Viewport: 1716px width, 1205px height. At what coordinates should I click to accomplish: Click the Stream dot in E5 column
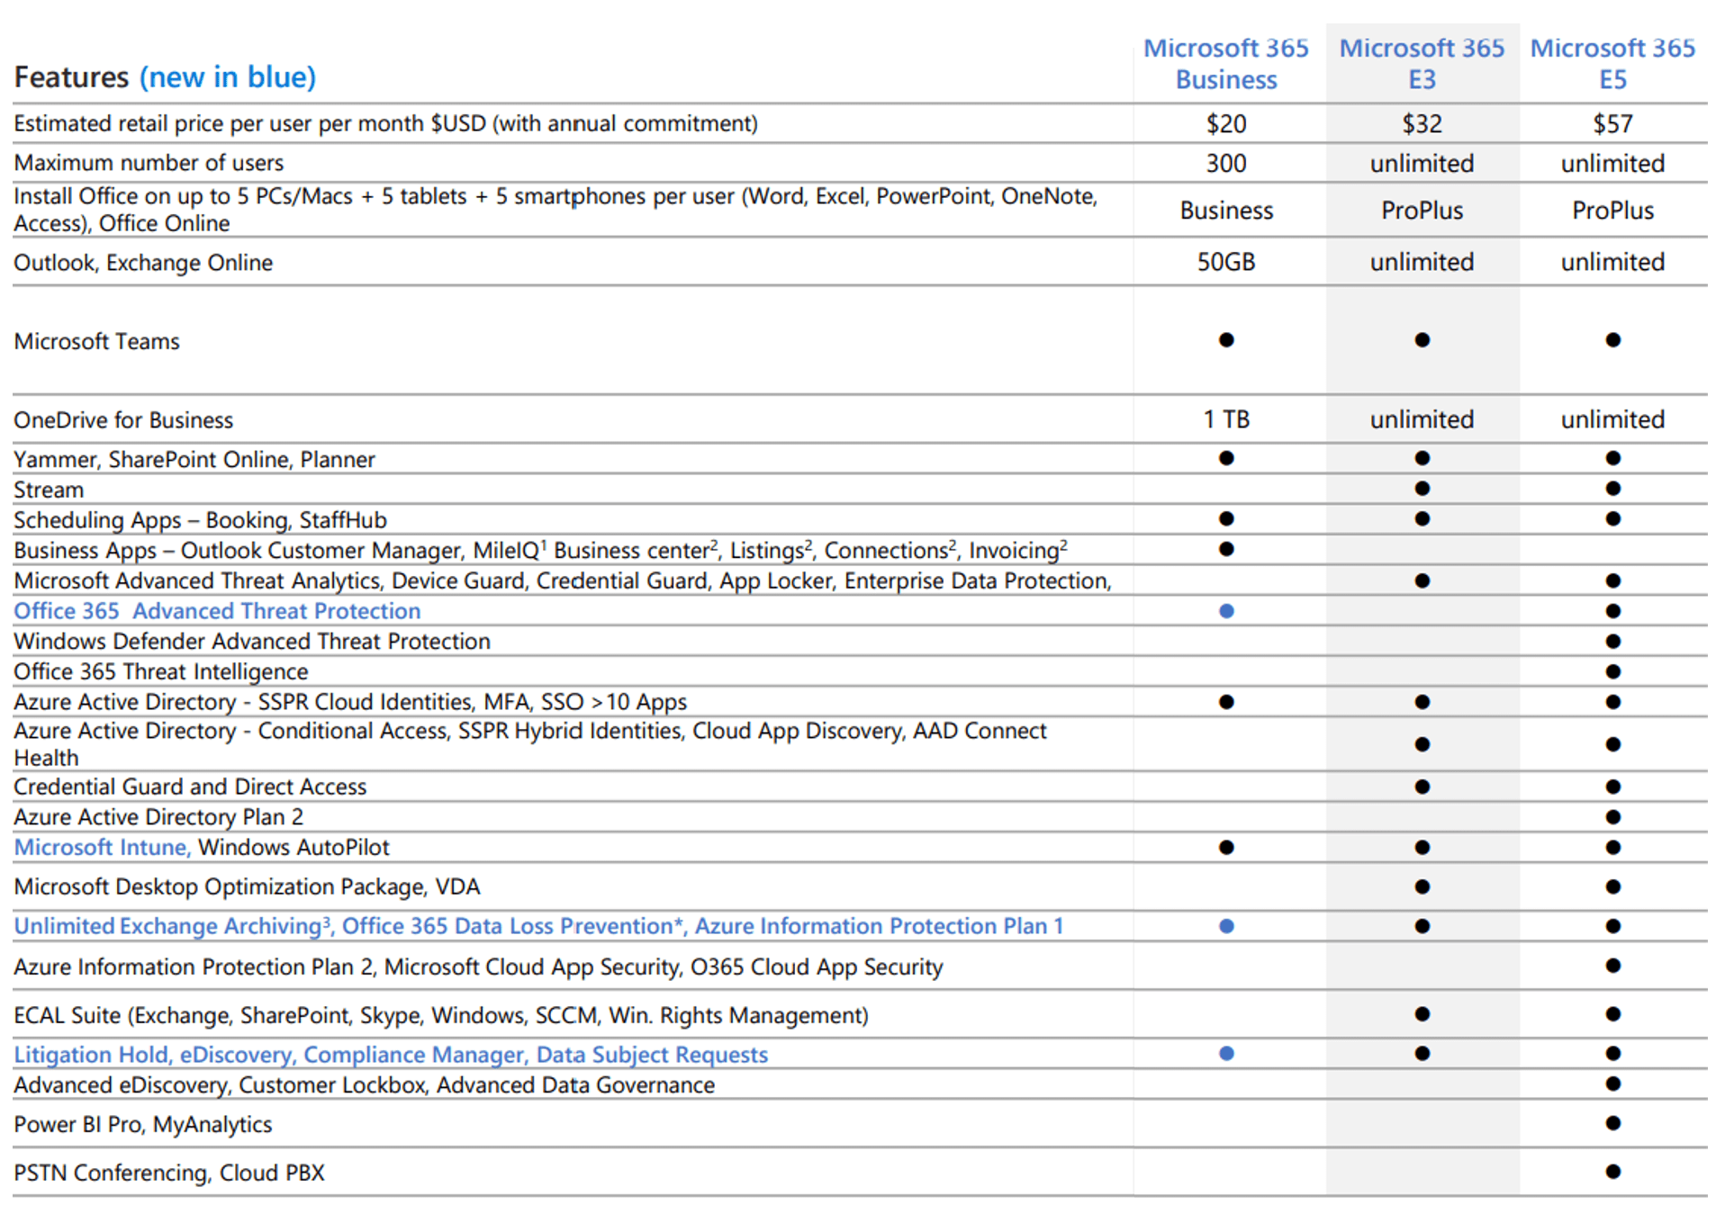click(1612, 489)
